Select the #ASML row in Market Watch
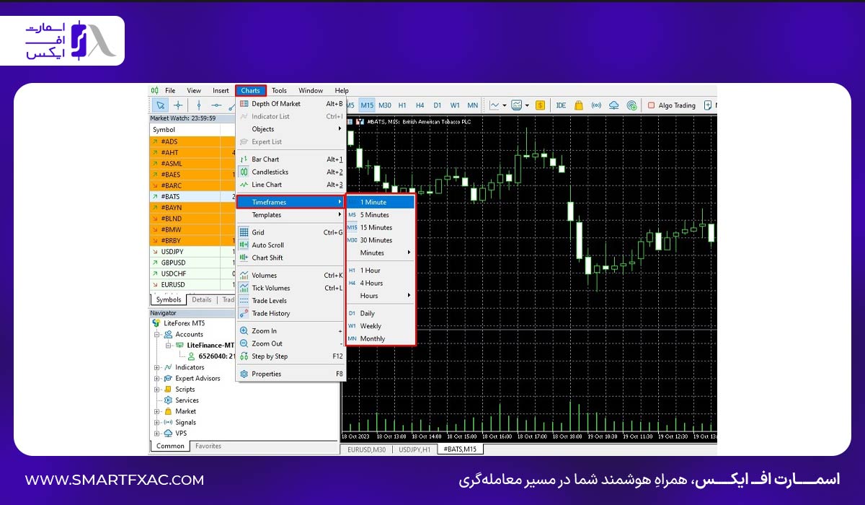 (x=192, y=164)
